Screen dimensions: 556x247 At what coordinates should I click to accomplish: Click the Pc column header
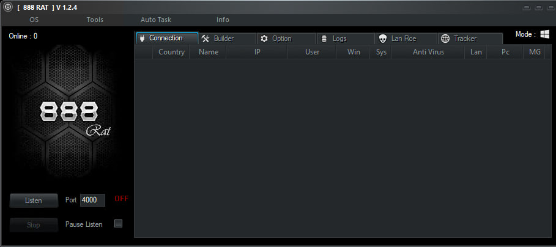point(505,52)
